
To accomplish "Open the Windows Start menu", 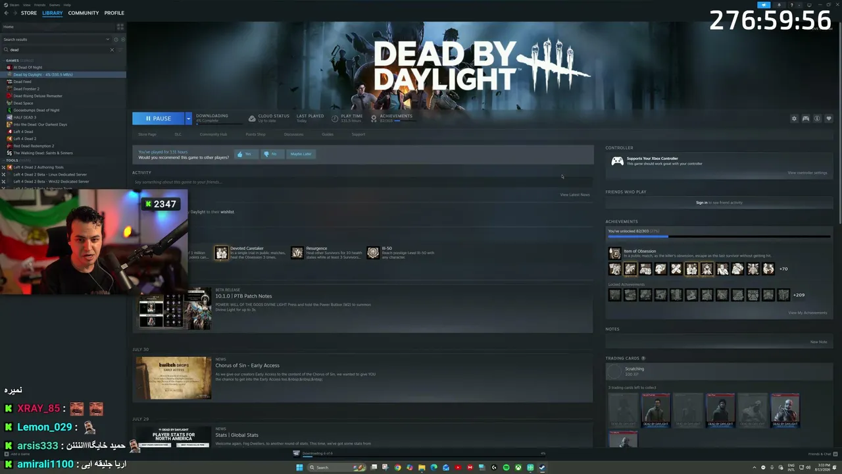I will pyautogui.click(x=299, y=467).
